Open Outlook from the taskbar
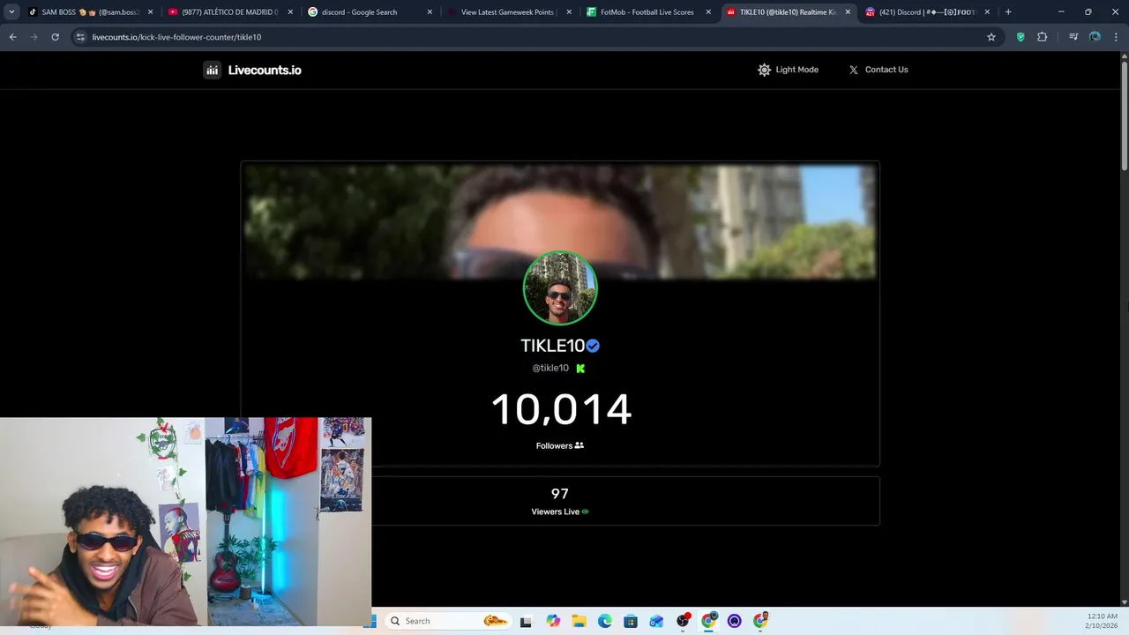This screenshot has height=635, width=1129. point(656,621)
